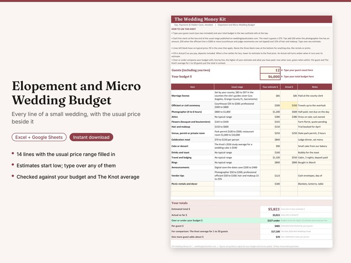The image size is (351, 263).
Task: Click the "Item" column header
Action: pyautogui.click(x=192, y=87)
